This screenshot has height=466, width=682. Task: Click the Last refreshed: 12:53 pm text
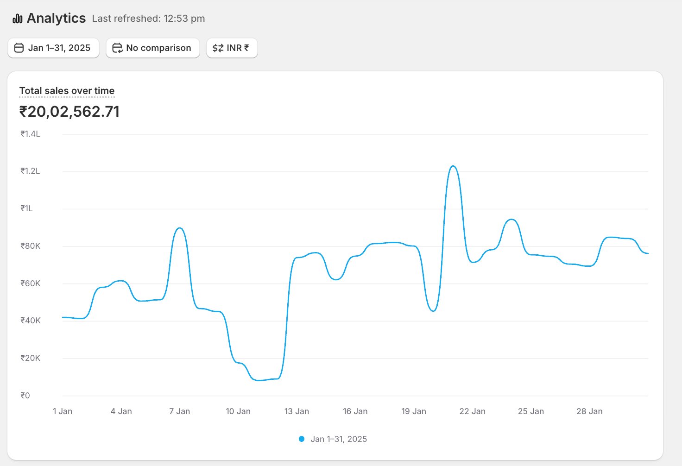click(x=148, y=19)
